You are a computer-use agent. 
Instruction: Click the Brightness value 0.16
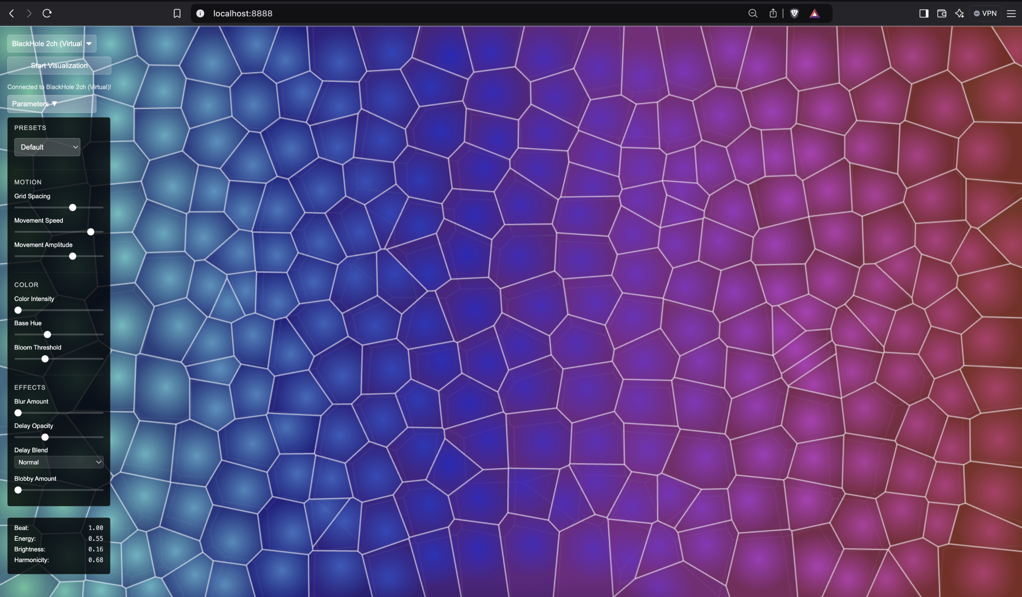pyautogui.click(x=96, y=549)
